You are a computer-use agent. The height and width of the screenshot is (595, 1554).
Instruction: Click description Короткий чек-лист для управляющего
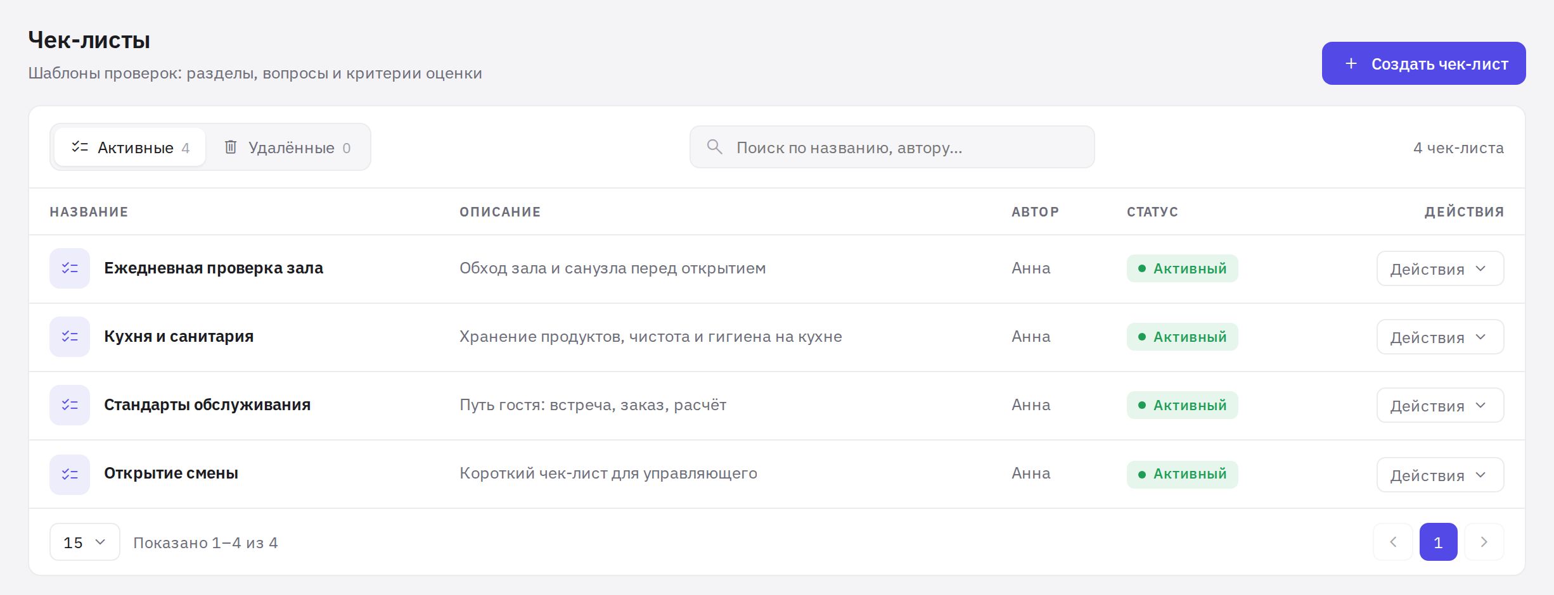click(608, 473)
